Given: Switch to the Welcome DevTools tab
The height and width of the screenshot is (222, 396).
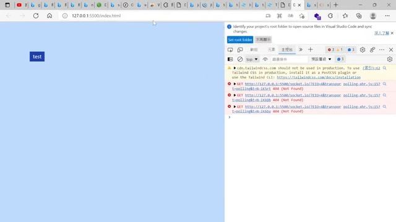Looking at the screenshot, I should point(254,50).
